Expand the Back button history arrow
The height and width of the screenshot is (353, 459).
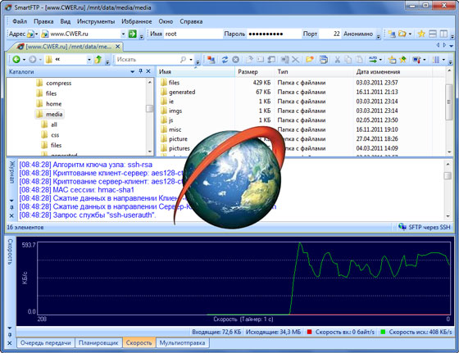click(24, 60)
